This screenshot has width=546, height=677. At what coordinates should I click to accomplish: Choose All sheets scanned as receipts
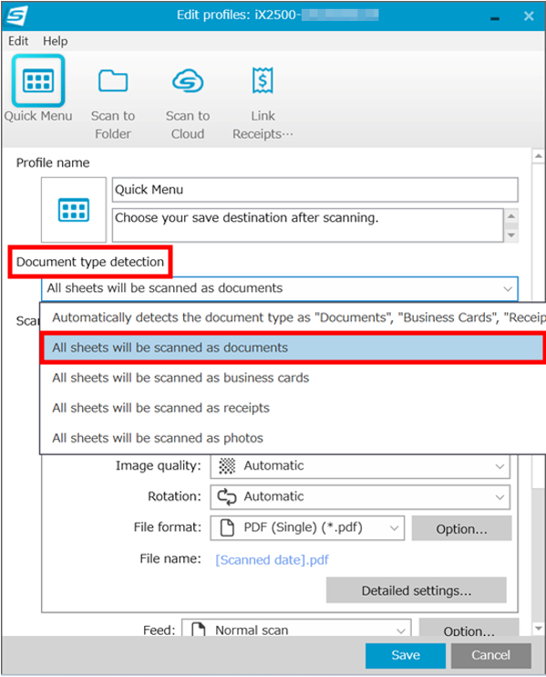[x=294, y=408]
